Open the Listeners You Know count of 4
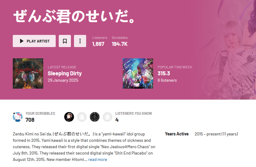 (117, 120)
